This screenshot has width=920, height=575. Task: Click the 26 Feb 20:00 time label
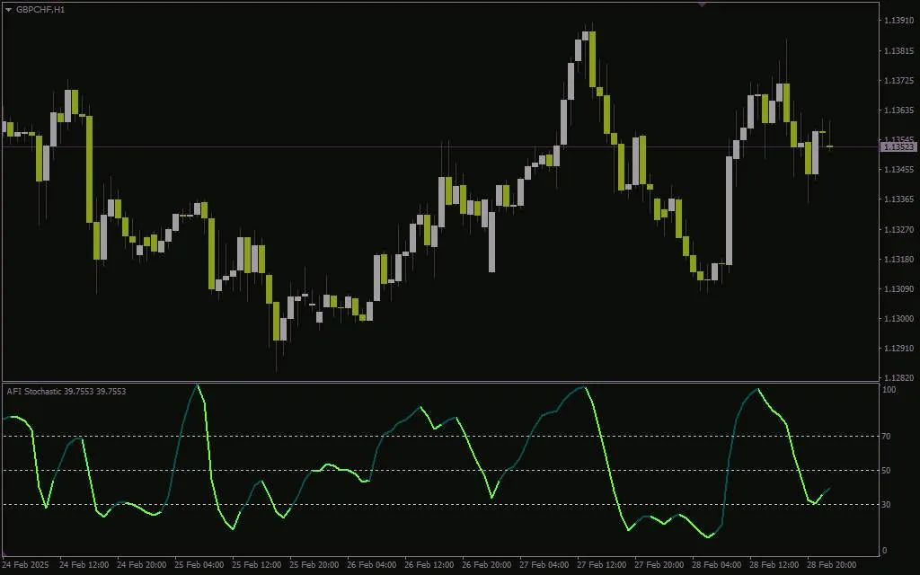[x=486, y=565]
